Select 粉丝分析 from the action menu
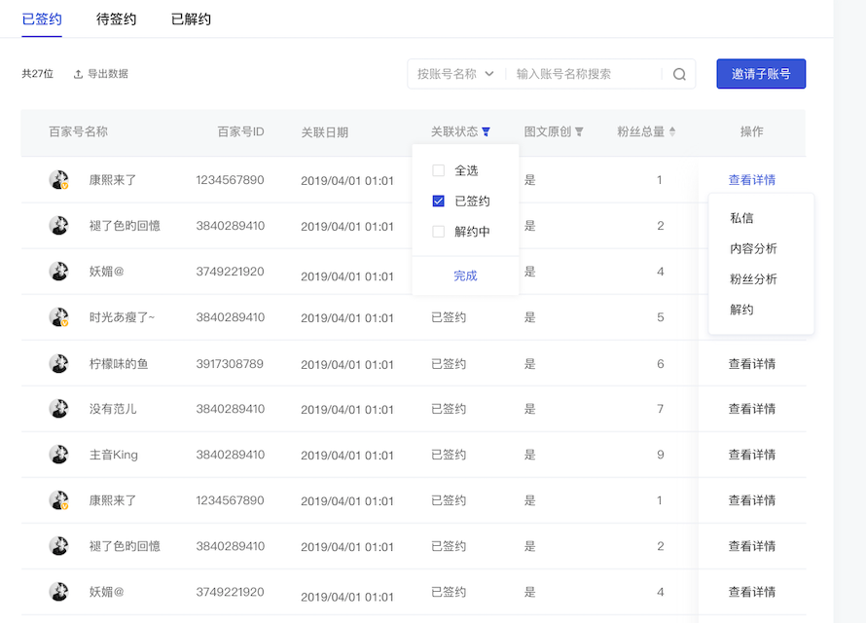This screenshot has height=623, width=866. tap(753, 279)
